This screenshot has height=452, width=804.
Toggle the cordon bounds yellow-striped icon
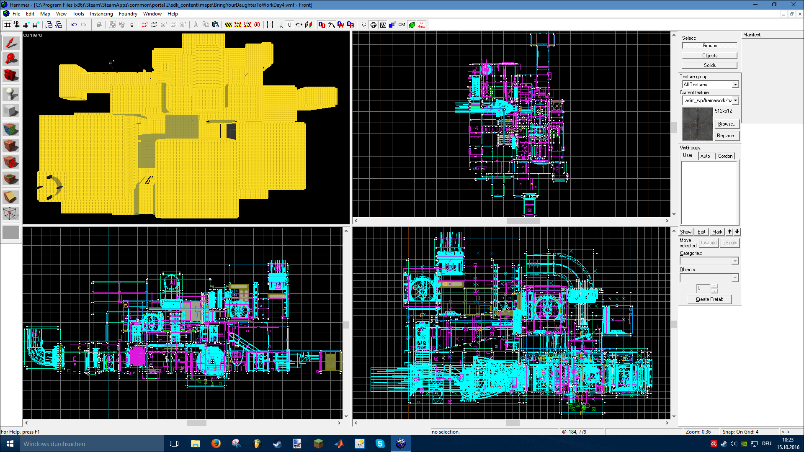[228, 25]
